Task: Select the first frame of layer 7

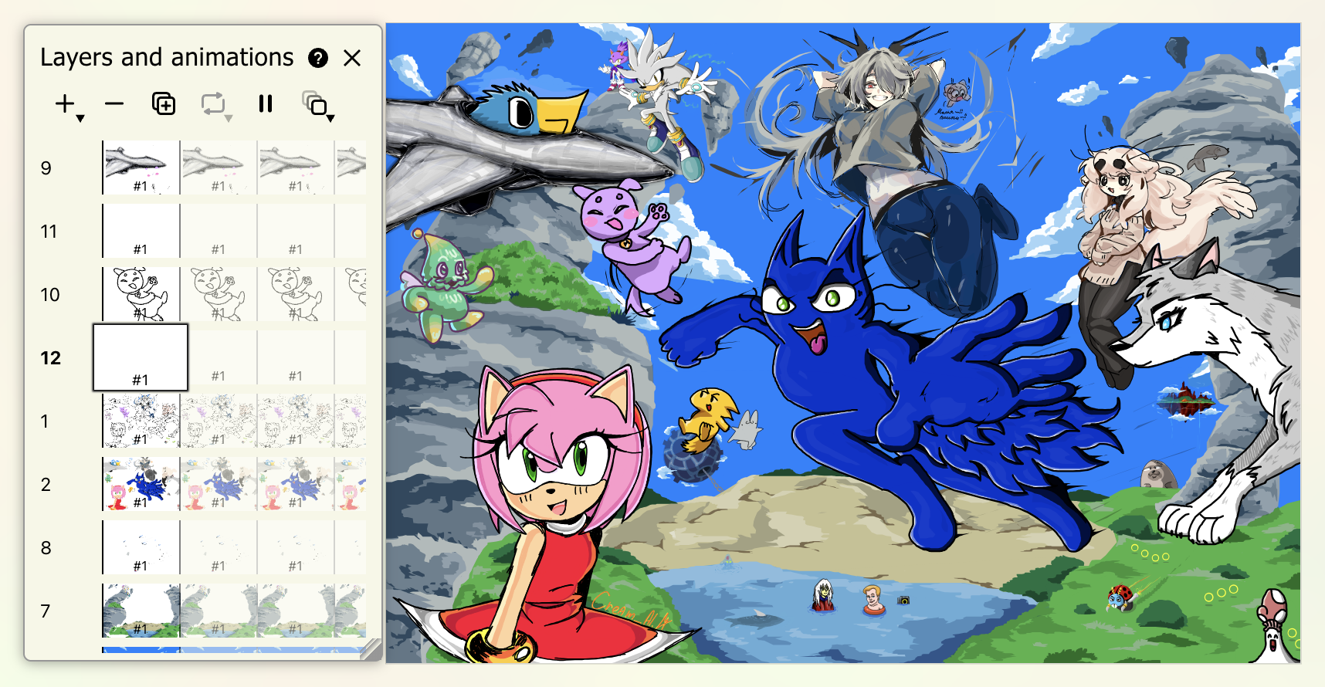Action: point(141,611)
